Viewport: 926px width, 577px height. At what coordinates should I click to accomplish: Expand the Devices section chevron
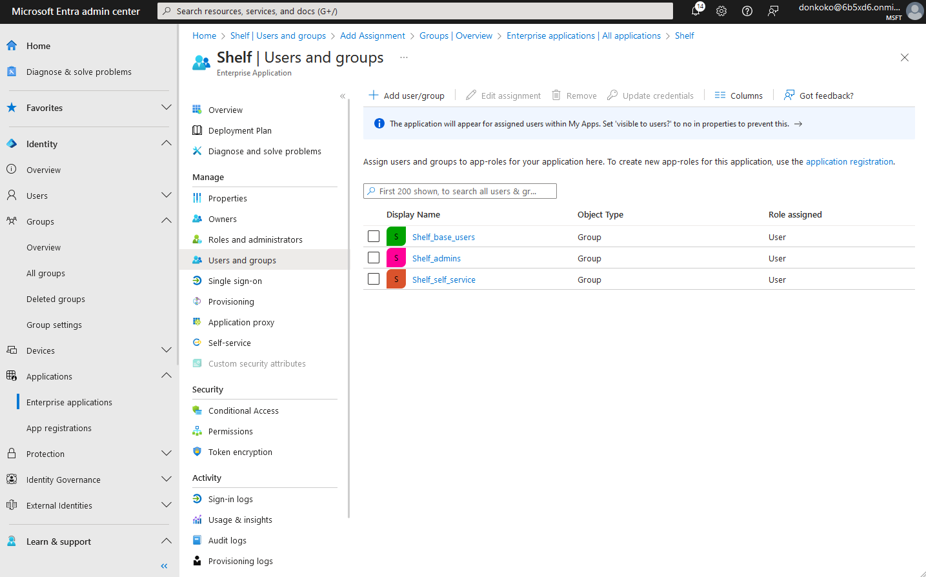166,350
